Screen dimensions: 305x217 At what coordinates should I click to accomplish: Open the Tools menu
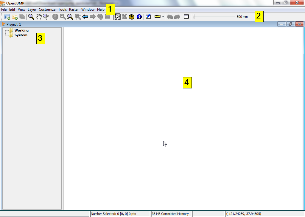(63, 10)
